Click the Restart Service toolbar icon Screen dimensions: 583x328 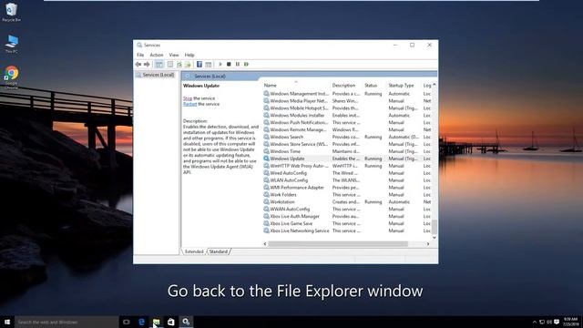(x=246, y=65)
